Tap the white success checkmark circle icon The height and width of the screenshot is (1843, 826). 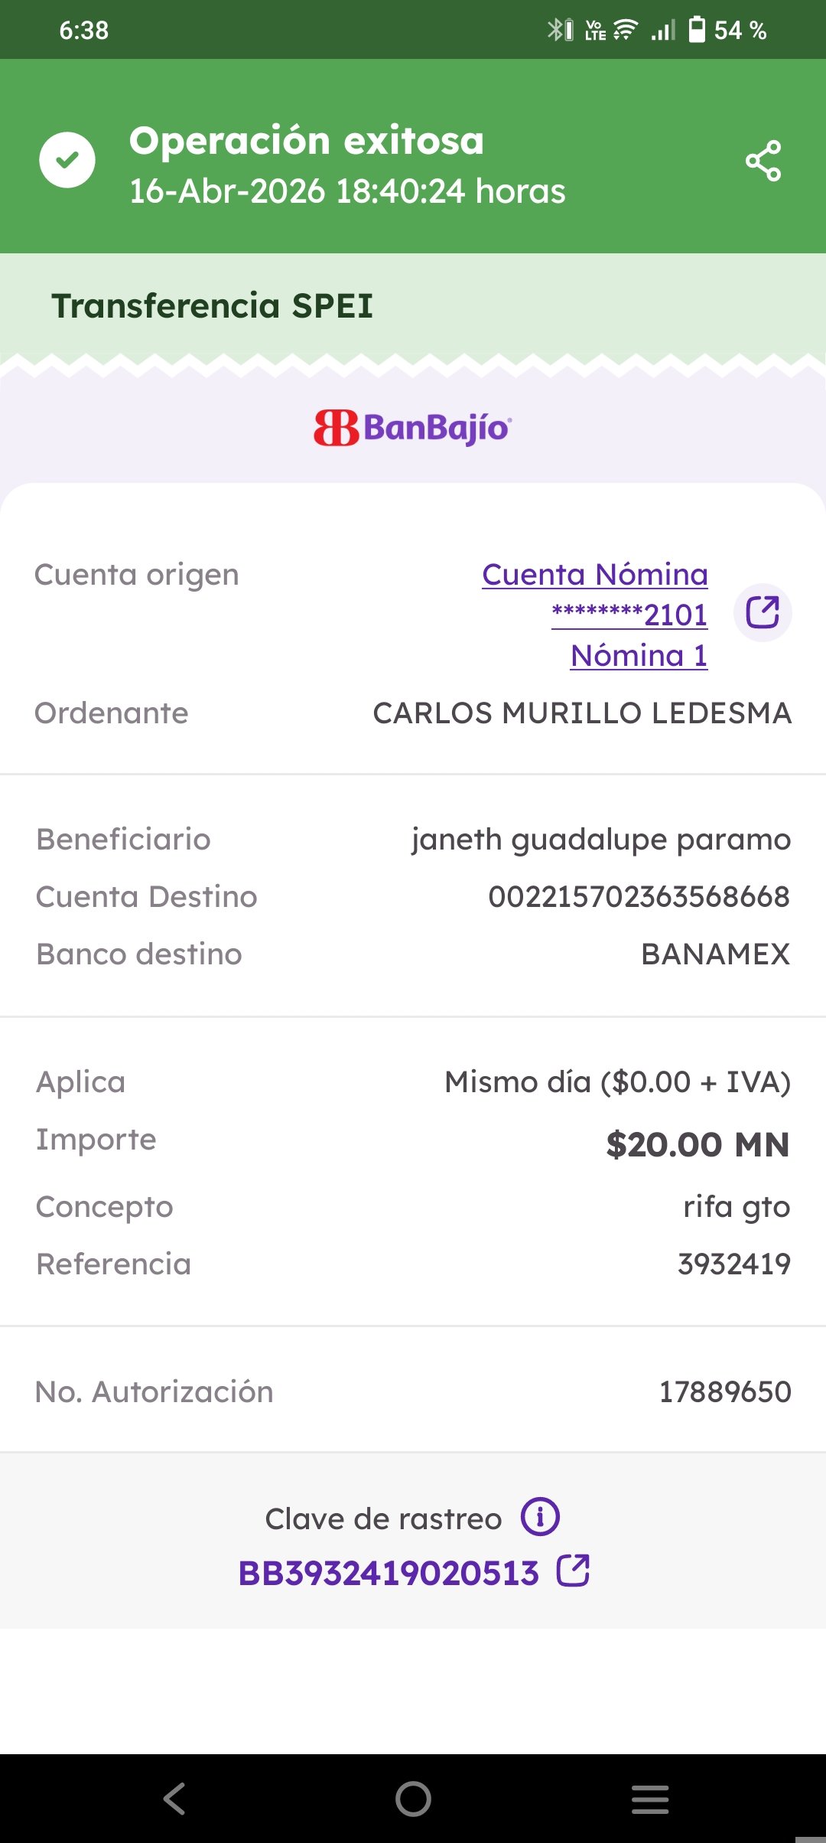(67, 160)
